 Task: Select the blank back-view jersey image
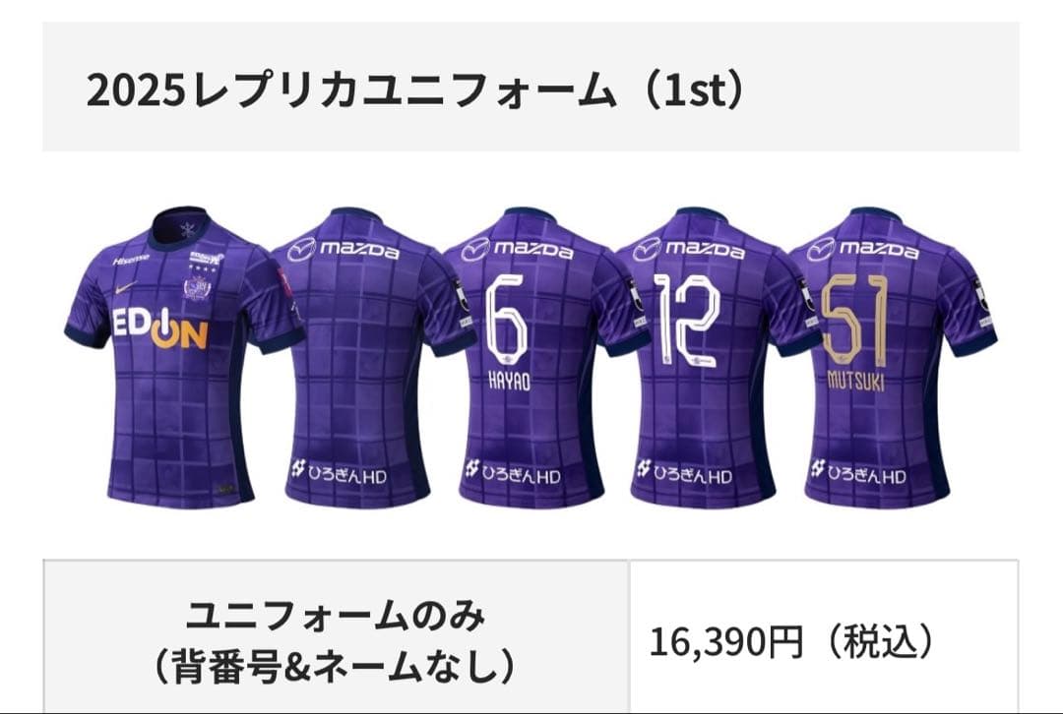[356, 358]
